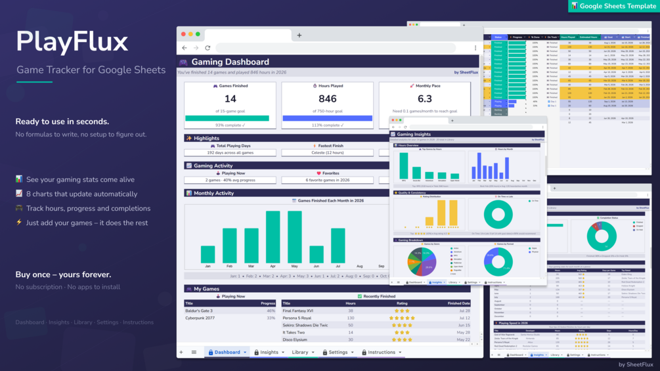This screenshot has height=371, width=660.
Task: Click the Recently Finished green check icon
Action: (359, 296)
